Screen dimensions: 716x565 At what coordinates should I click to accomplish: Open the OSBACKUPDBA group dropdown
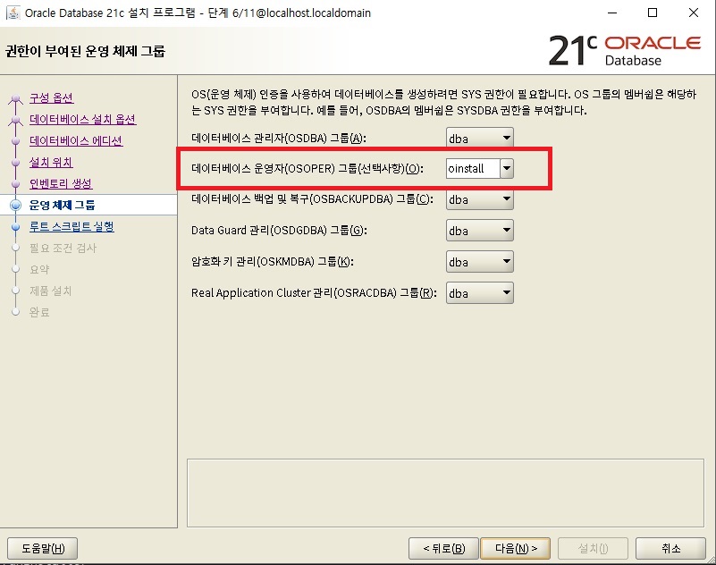tap(479, 199)
